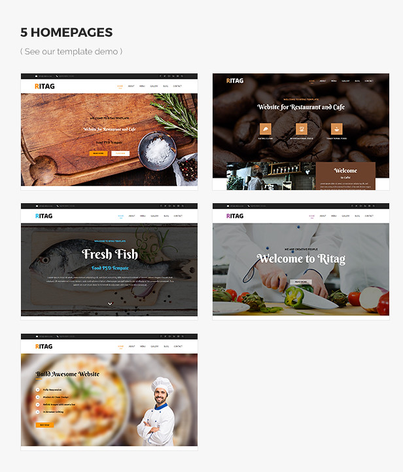Screen dimensions: 403x472
Task: Click the blue RITAG logo on Fresh Fish homepage
Action: coord(44,216)
